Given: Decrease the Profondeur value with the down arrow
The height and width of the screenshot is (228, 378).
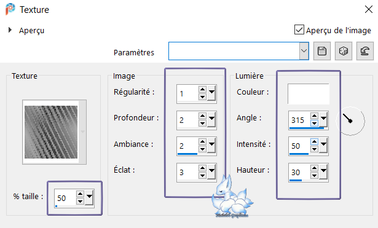Looking at the screenshot, I should click(x=202, y=123).
